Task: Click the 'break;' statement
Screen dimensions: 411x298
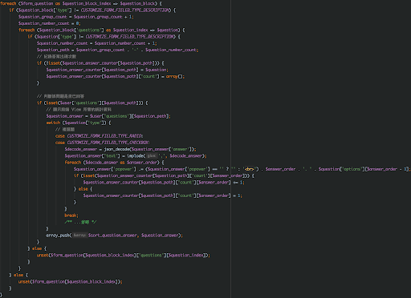Action: (71, 215)
